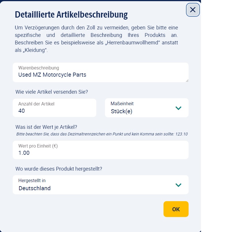Click the chevron arrow beside Deutschland

tap(178, 185)
